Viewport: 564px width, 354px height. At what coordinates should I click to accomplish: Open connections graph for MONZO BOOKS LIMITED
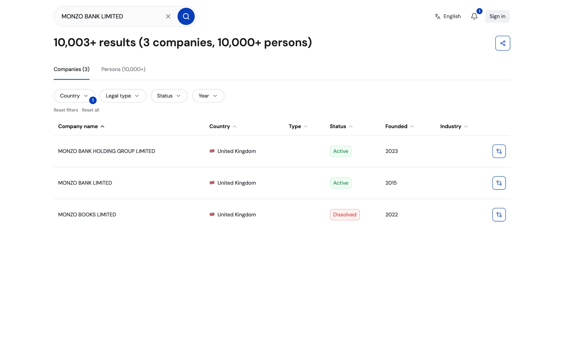[x=499, y=215]
